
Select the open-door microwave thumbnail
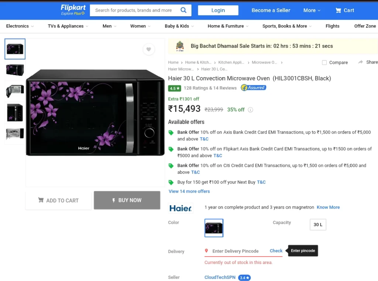tap(15, 91)
